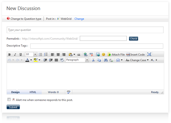Viewport: 171px width, 123px height.
Task: Click Change link to change forum
Action: 79,19
